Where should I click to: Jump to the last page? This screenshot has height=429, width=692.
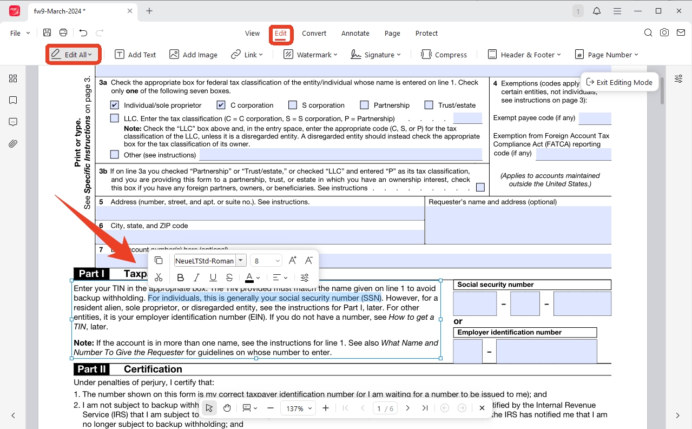(x=425, y=408)
